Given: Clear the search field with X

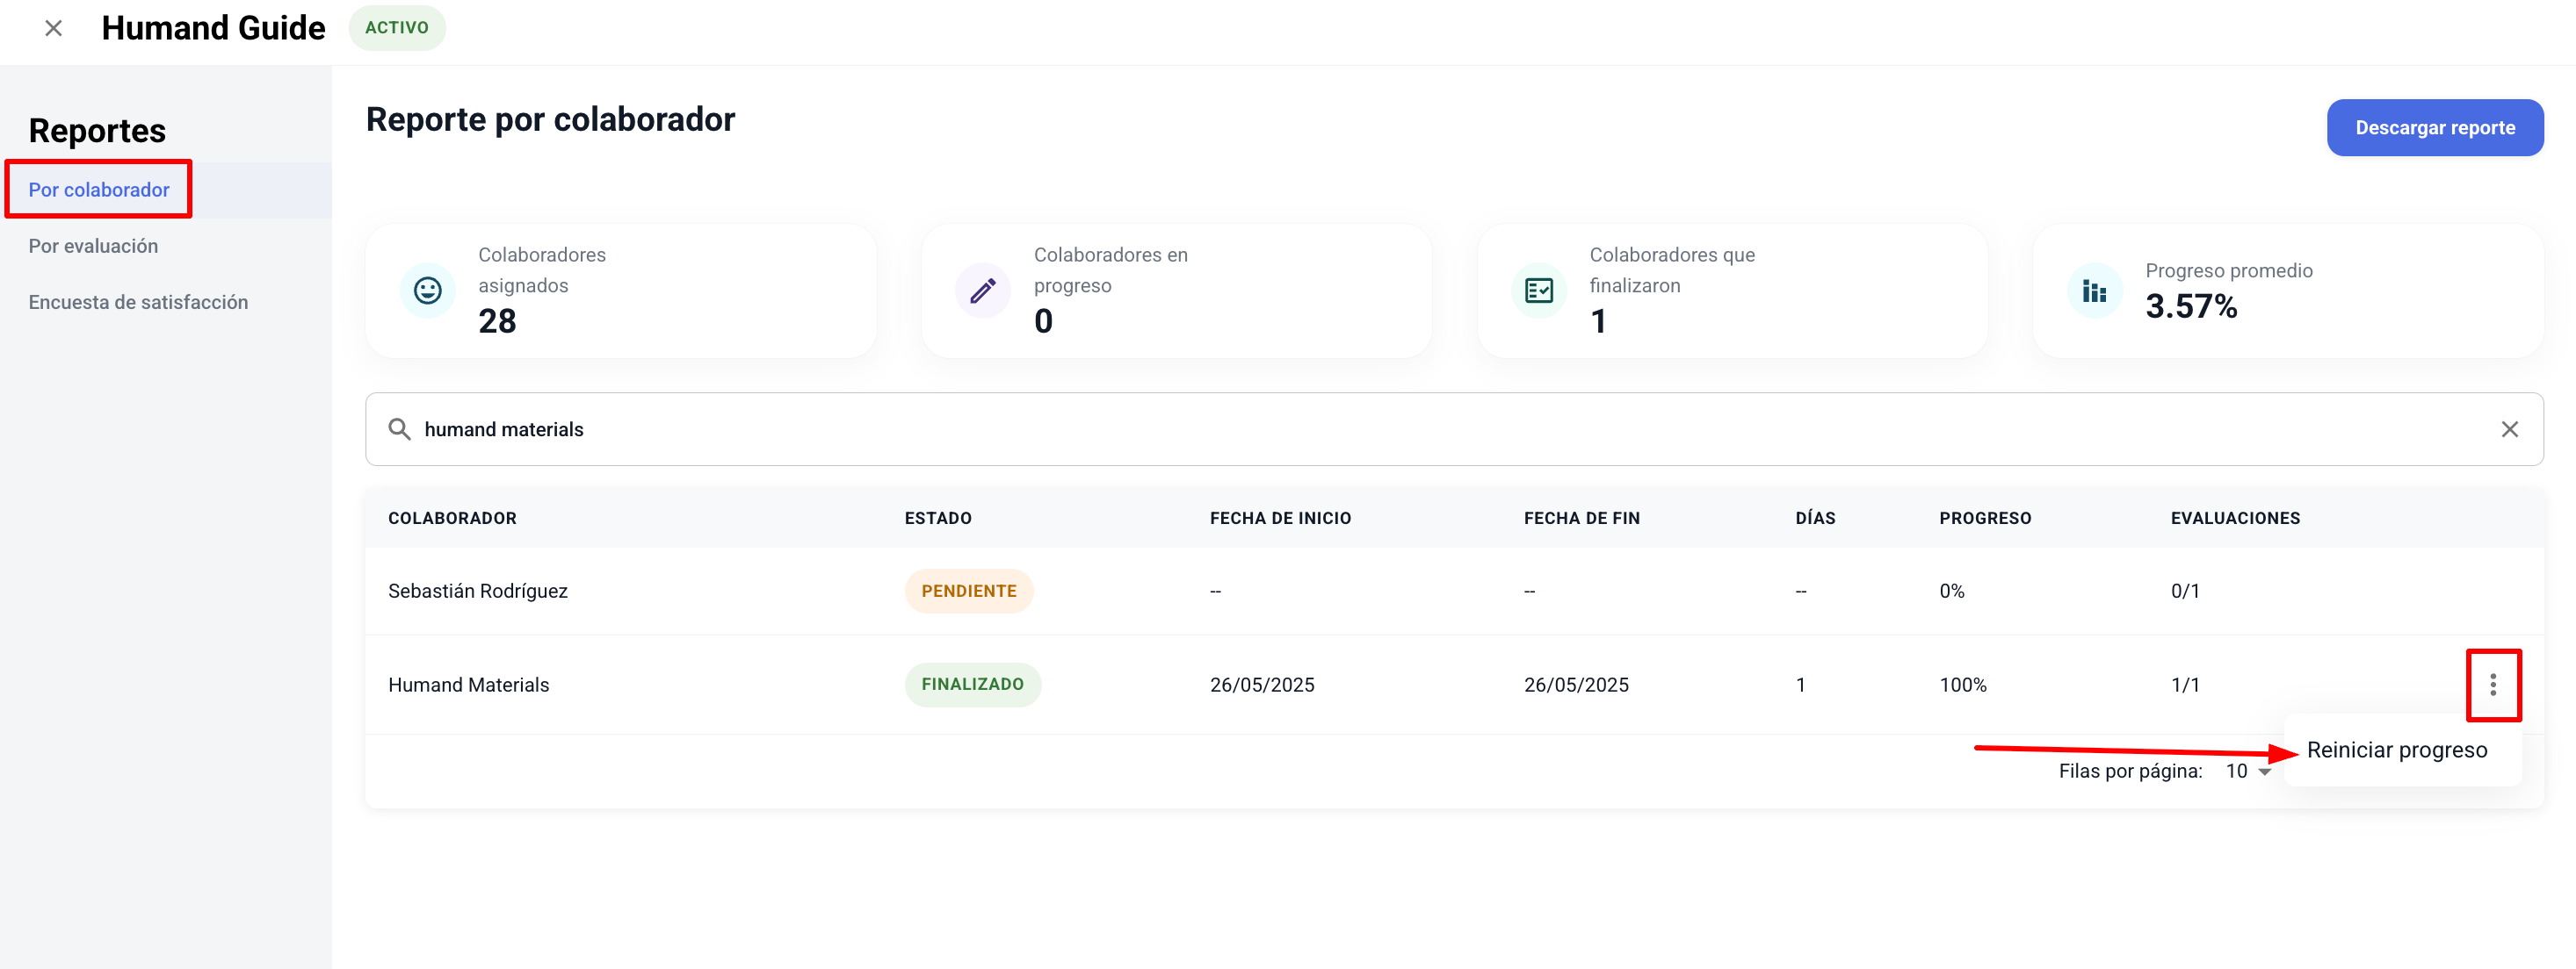Looking at the screenshot, I should click(x=2509, y=429).
